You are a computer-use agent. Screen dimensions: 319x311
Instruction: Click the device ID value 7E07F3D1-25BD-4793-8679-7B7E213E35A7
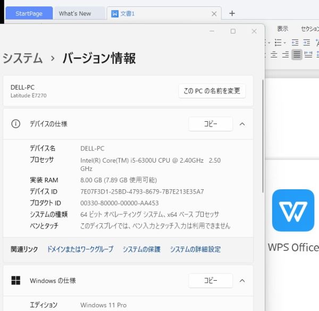[142, 191]
